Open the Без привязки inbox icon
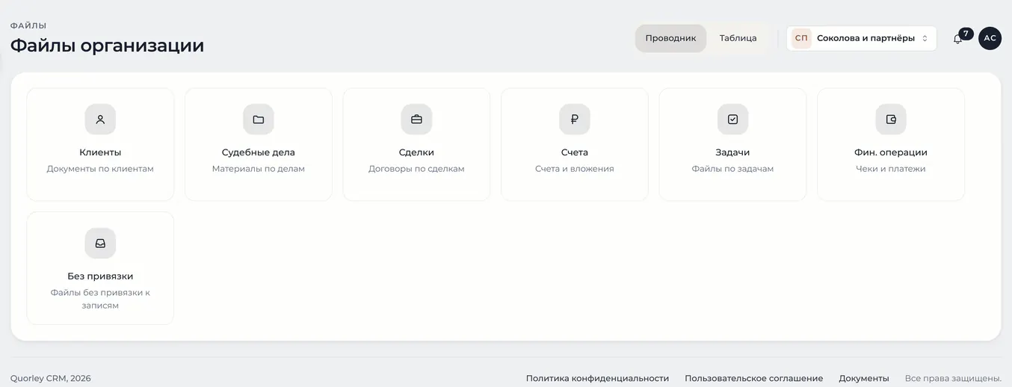1012x387 pixels. tap(100, 244)
